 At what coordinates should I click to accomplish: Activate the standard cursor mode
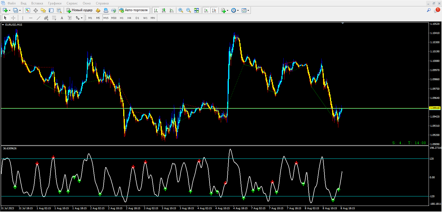click(5, 18)
